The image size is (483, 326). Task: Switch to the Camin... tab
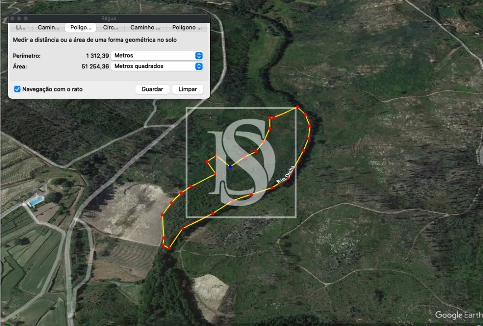[x=48, y=28]
